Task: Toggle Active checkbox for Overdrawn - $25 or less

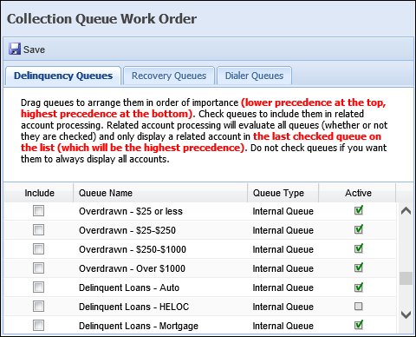Action: 359,210
